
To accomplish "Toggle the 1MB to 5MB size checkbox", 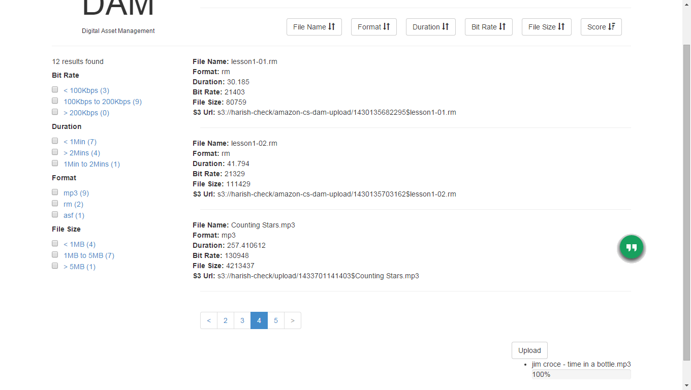I will click(x=55, y=255).
